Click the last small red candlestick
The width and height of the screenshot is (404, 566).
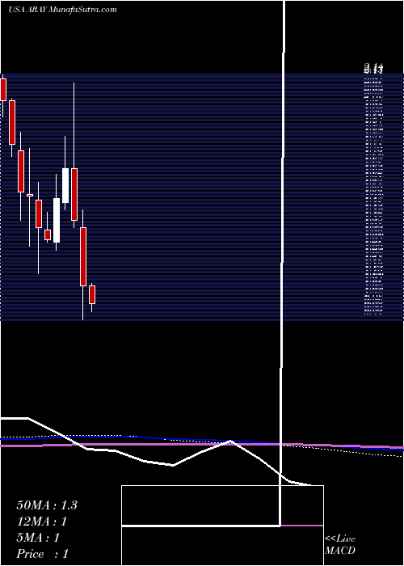click(x=92, y=294)
